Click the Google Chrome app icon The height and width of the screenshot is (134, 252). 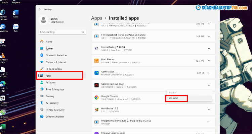coord(96,97)
